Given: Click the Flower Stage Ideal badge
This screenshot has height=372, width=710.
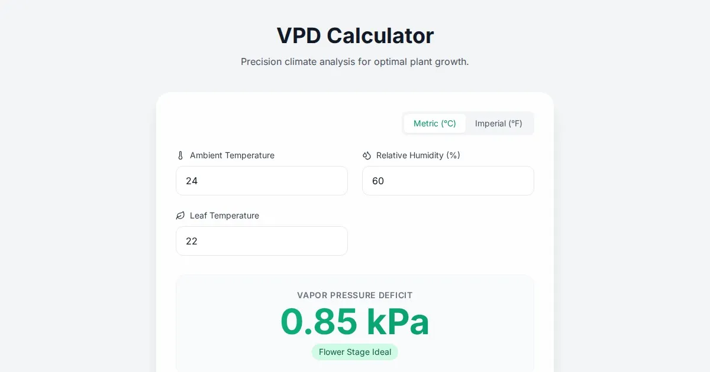Looking at the screenshot, I should point(355,352).
